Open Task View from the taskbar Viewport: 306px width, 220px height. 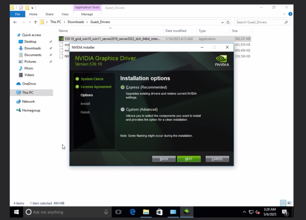(x=118, y=212)
